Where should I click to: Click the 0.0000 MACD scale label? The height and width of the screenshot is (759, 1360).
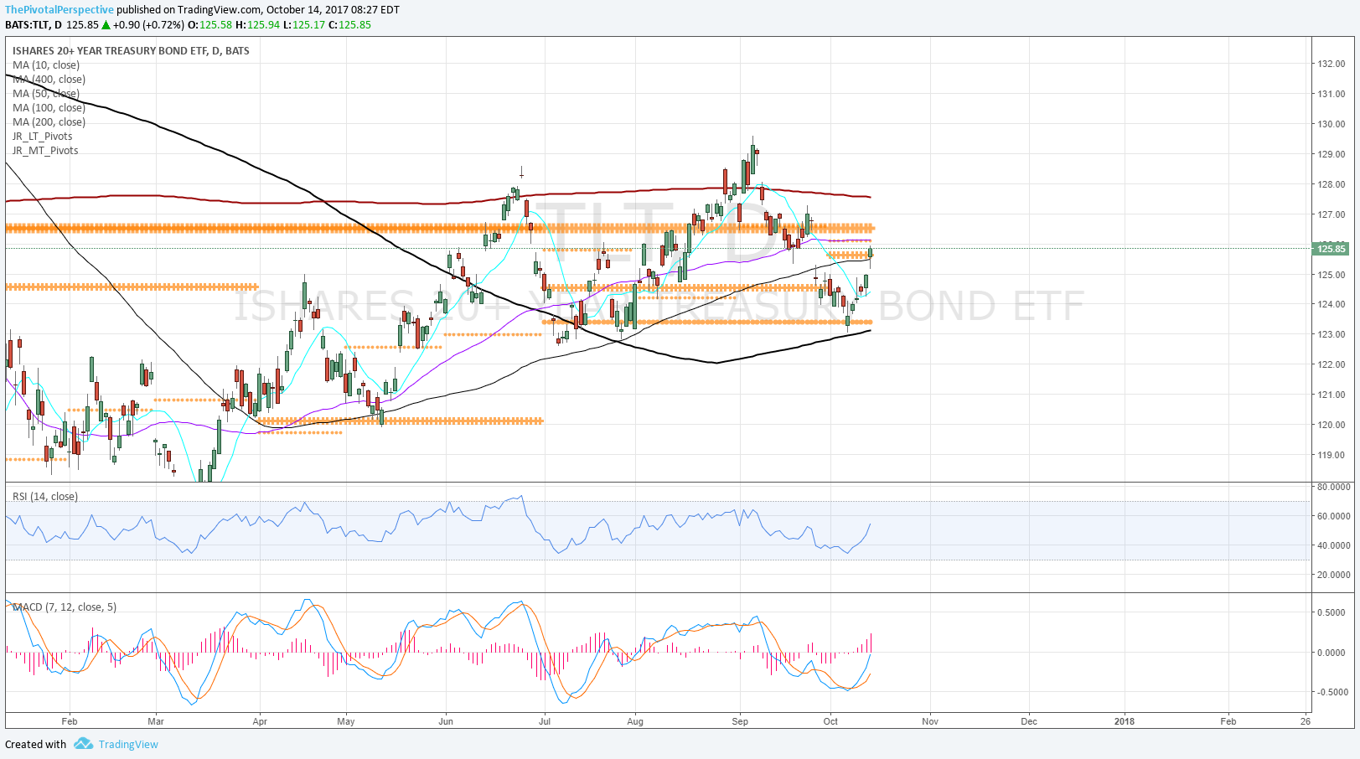point(1333,653)
